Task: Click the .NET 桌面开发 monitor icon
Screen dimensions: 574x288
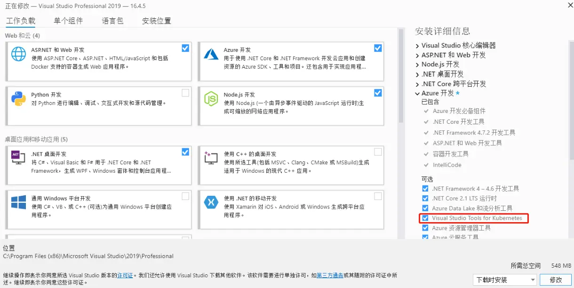Action: pyautogui.click(x=18, y=158)
